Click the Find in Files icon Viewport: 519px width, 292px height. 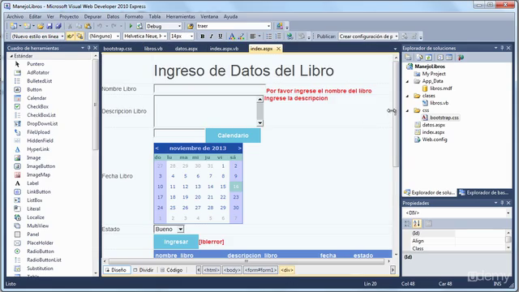191,26
